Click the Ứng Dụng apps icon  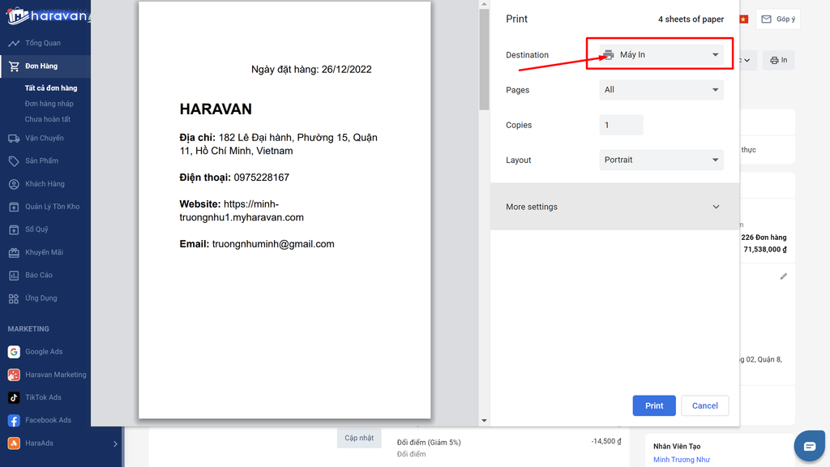point(14,298)
